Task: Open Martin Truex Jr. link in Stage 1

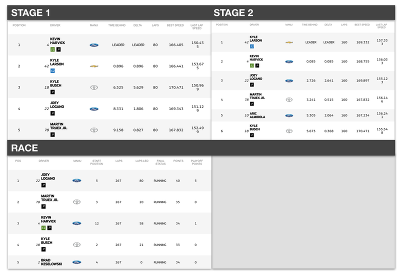Action: click(58, 126)
